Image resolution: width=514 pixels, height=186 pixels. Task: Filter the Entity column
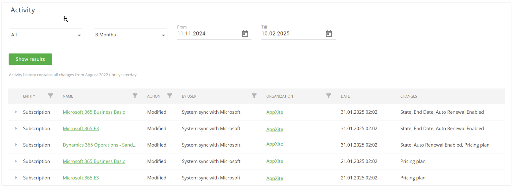(51, 96)
